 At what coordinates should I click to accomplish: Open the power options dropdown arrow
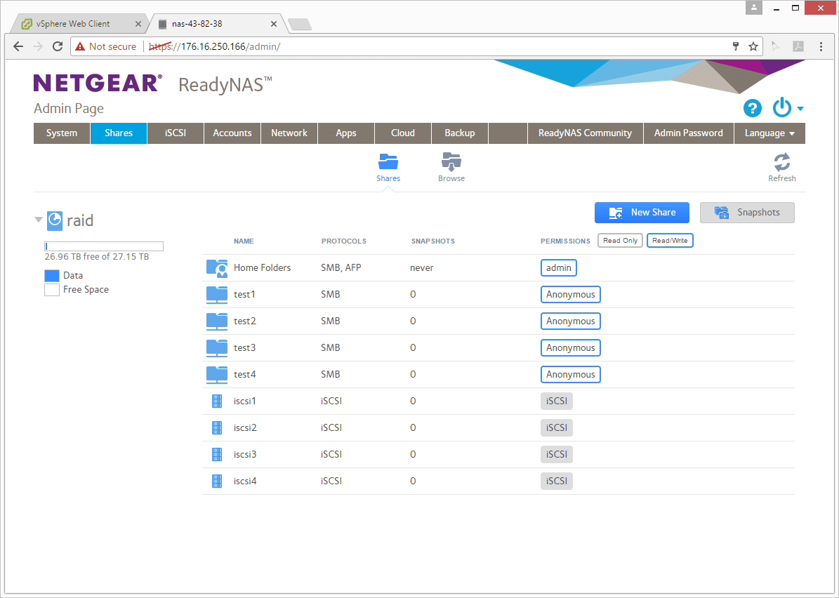[x=800, y=109]
